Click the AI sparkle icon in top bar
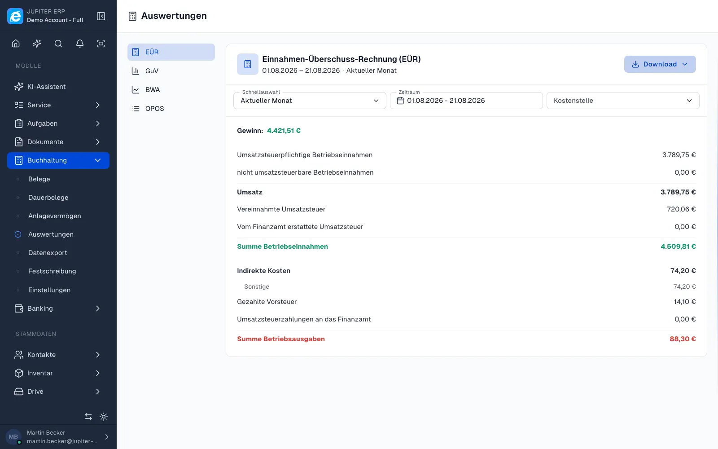The width and height of the screenshot is (718, 449). pyautogui.click(x=37, y=44)
